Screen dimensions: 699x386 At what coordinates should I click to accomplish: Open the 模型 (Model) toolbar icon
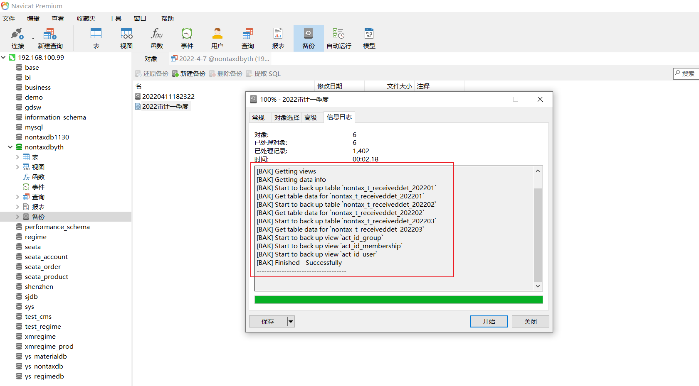point(369,38)
